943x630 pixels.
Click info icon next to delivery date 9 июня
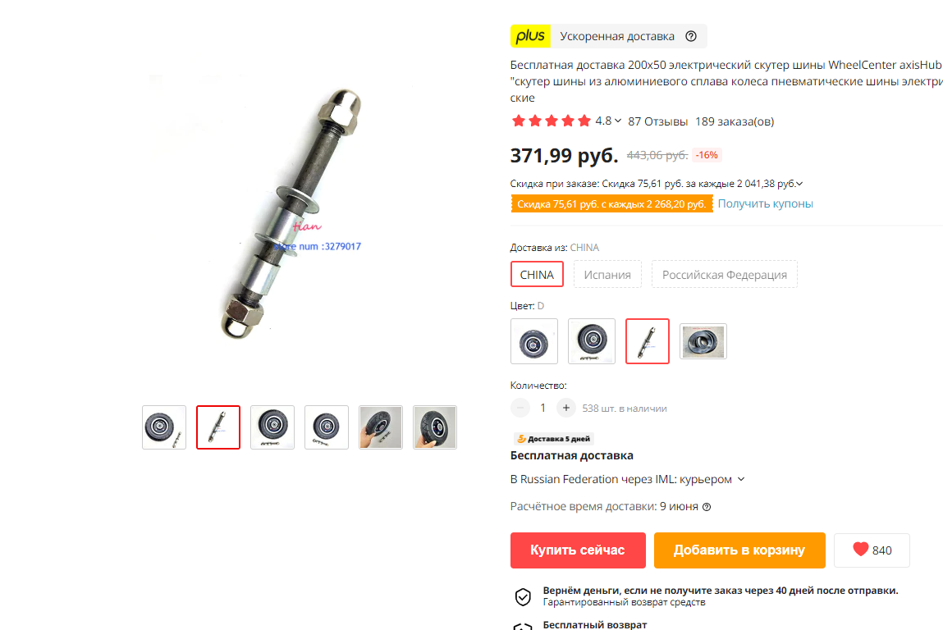[707, 507]
